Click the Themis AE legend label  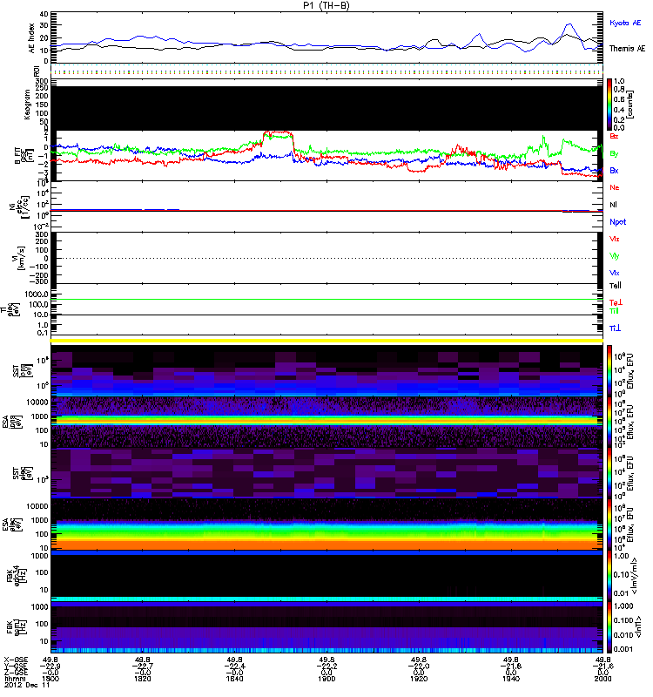(627, 51)
